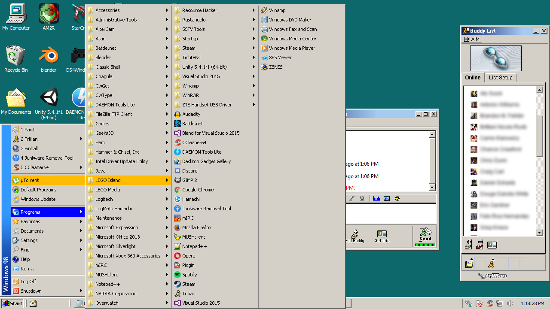This screenshot has width=550, height=309.
Task: Click the Buddy List vertical scrollbar down arrow
Action: coord(540,233)
